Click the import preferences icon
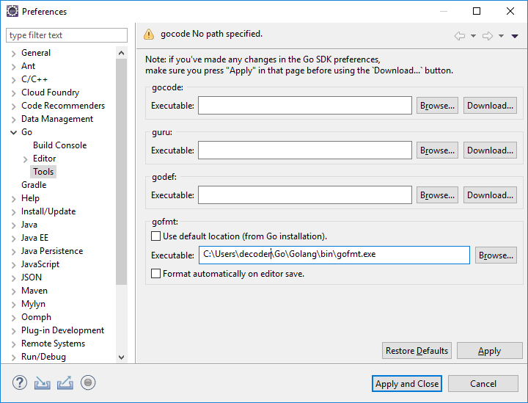The height and width of the screenshot is (403, 528). (x=43, y=382)
